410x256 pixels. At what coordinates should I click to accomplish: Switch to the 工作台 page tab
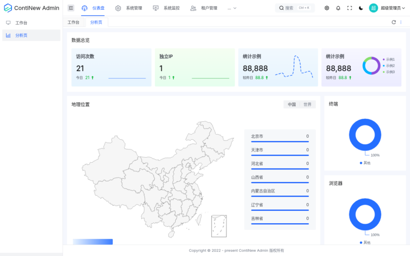pyautogui.click(x=73, y=22)
